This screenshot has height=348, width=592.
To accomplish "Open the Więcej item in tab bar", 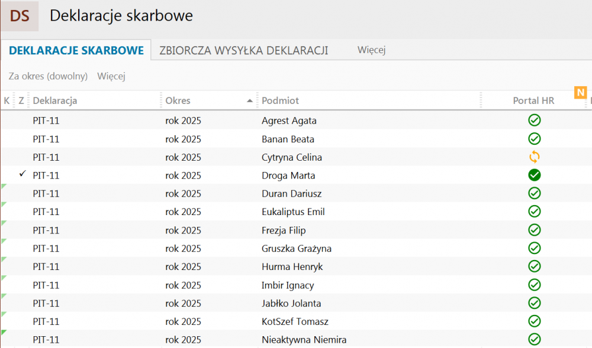I will coord(371,50).
